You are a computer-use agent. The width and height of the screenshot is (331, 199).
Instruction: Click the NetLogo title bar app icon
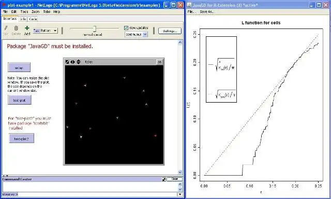click(4, 5)
